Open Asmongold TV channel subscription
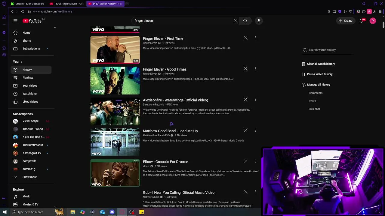The image size is (385, 216). (x=31, y=153)
